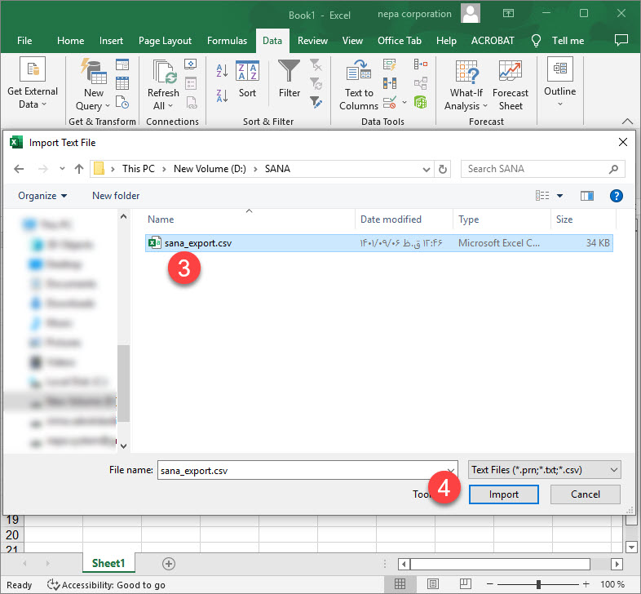Expand the File name dropdown arrow

[450, 471]
